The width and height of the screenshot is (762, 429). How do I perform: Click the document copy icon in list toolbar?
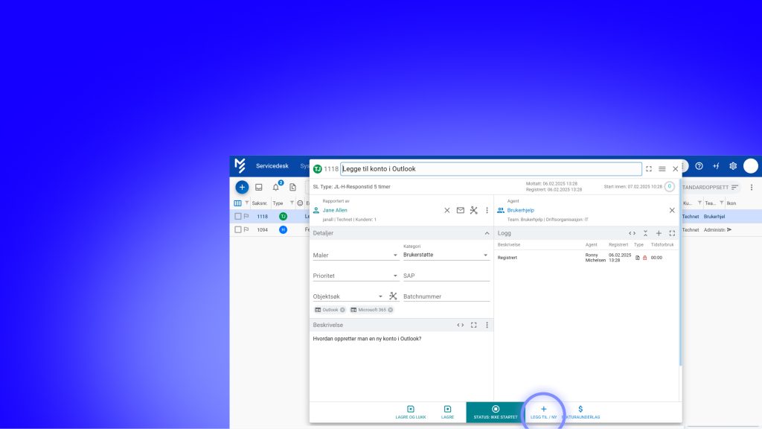(x=292, y=187)
